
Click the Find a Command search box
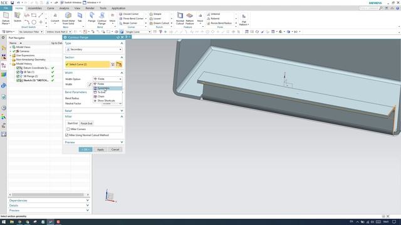point(369,8)
